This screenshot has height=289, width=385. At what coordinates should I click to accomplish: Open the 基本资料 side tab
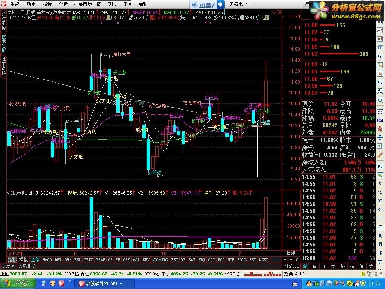coord(3,66)
